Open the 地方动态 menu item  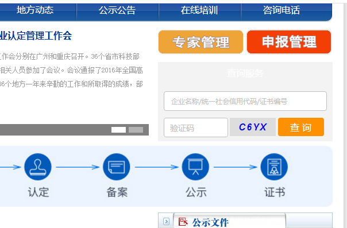click(x=36, y=10)
